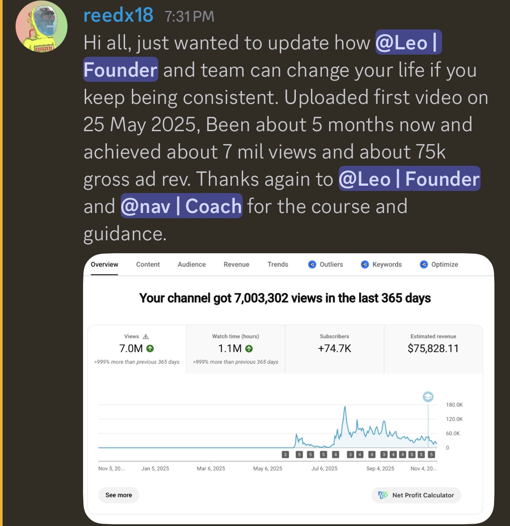Click the See more button
The height and width of the screenshot is (526, 510).
pyautogui.click(x=119, y=495)
